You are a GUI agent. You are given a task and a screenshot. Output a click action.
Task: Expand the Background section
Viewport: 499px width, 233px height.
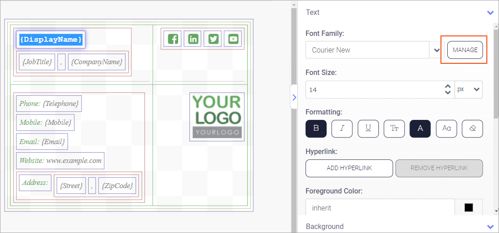point(490,227)
